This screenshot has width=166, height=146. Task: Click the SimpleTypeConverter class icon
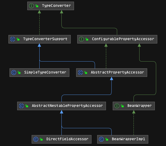[x=14, y=72]
